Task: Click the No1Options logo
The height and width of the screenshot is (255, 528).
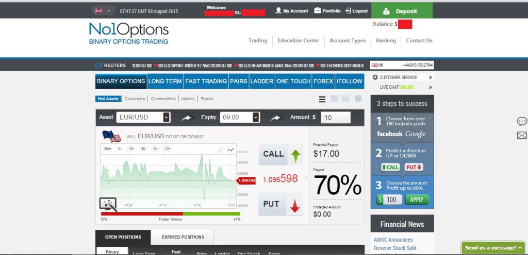Action: [x=128, y=33]
